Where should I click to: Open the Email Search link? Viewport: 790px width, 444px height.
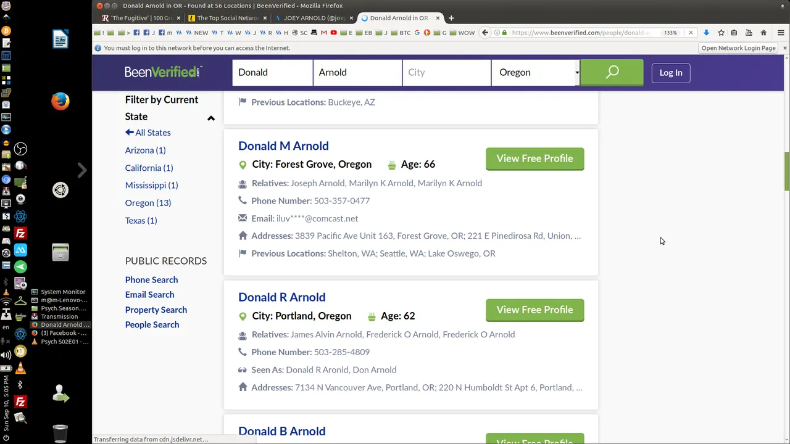coord(149,295)
